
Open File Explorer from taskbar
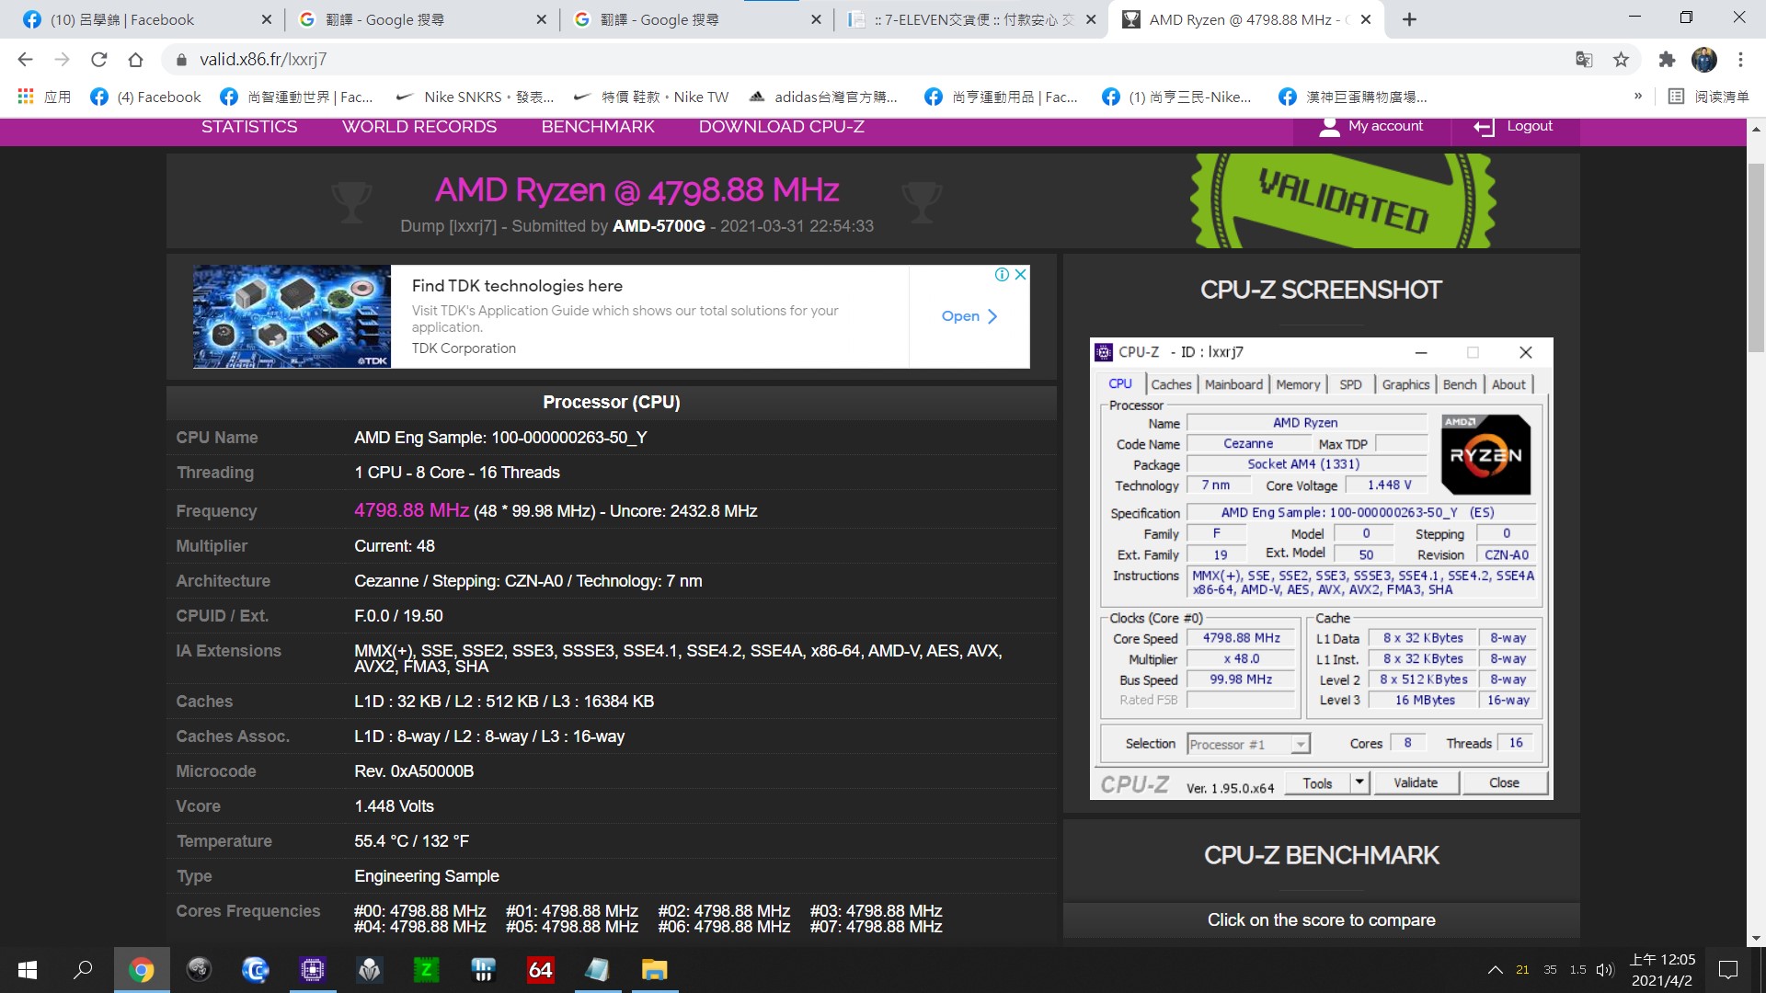[654, 969]
